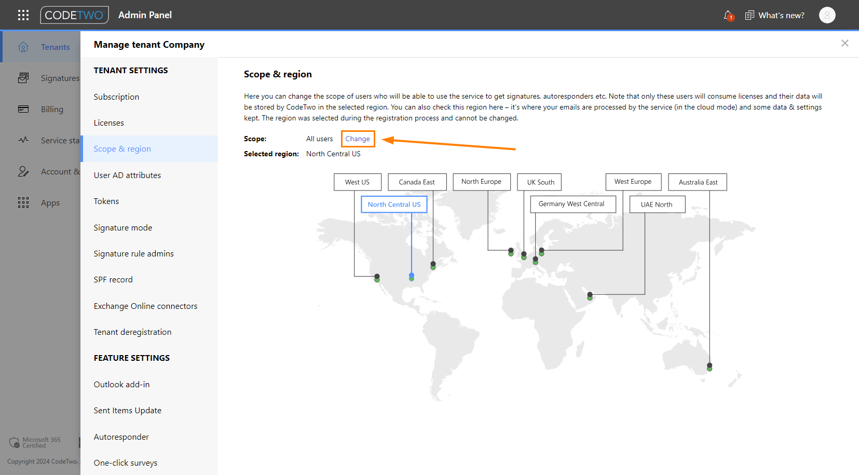Close the Manage tenant panel

(x=845, y=43)
